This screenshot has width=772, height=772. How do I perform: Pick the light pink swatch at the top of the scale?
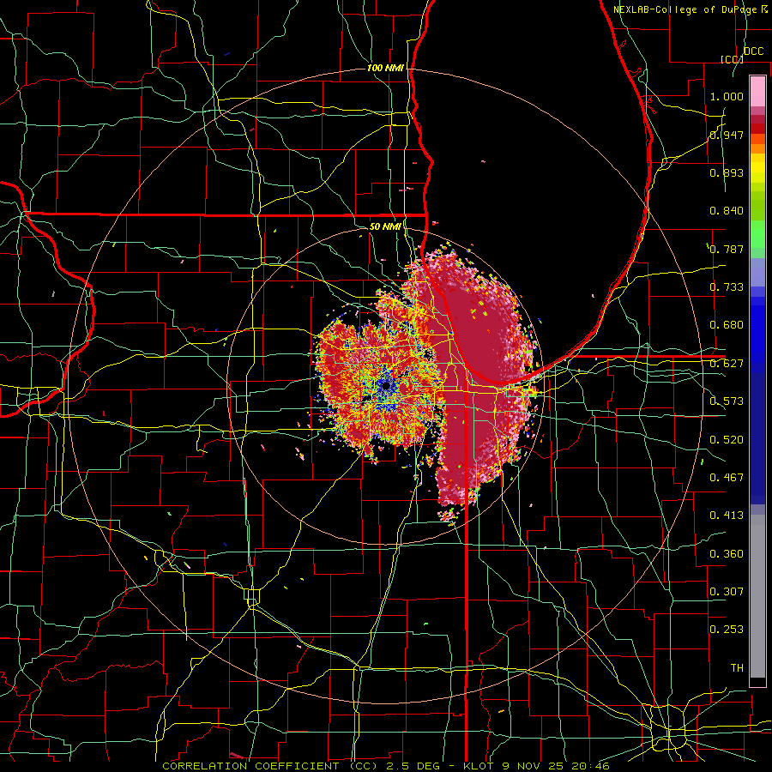757,92
